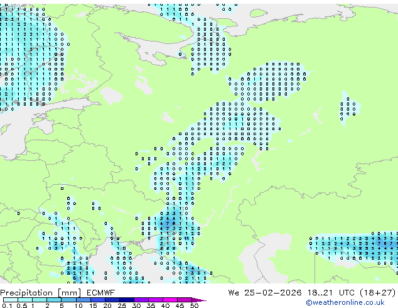
Task: Click the date '25-02-2026' in the caption
Action: (x=273, y=293)
